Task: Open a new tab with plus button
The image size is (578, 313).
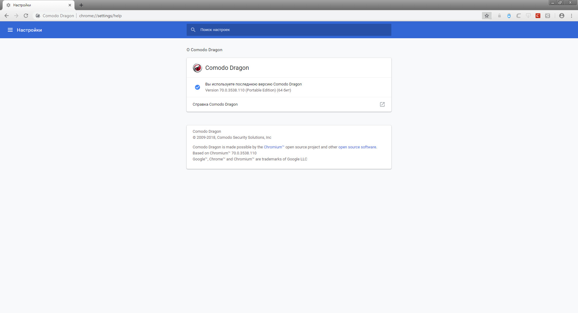Action: tap(81, 5)
